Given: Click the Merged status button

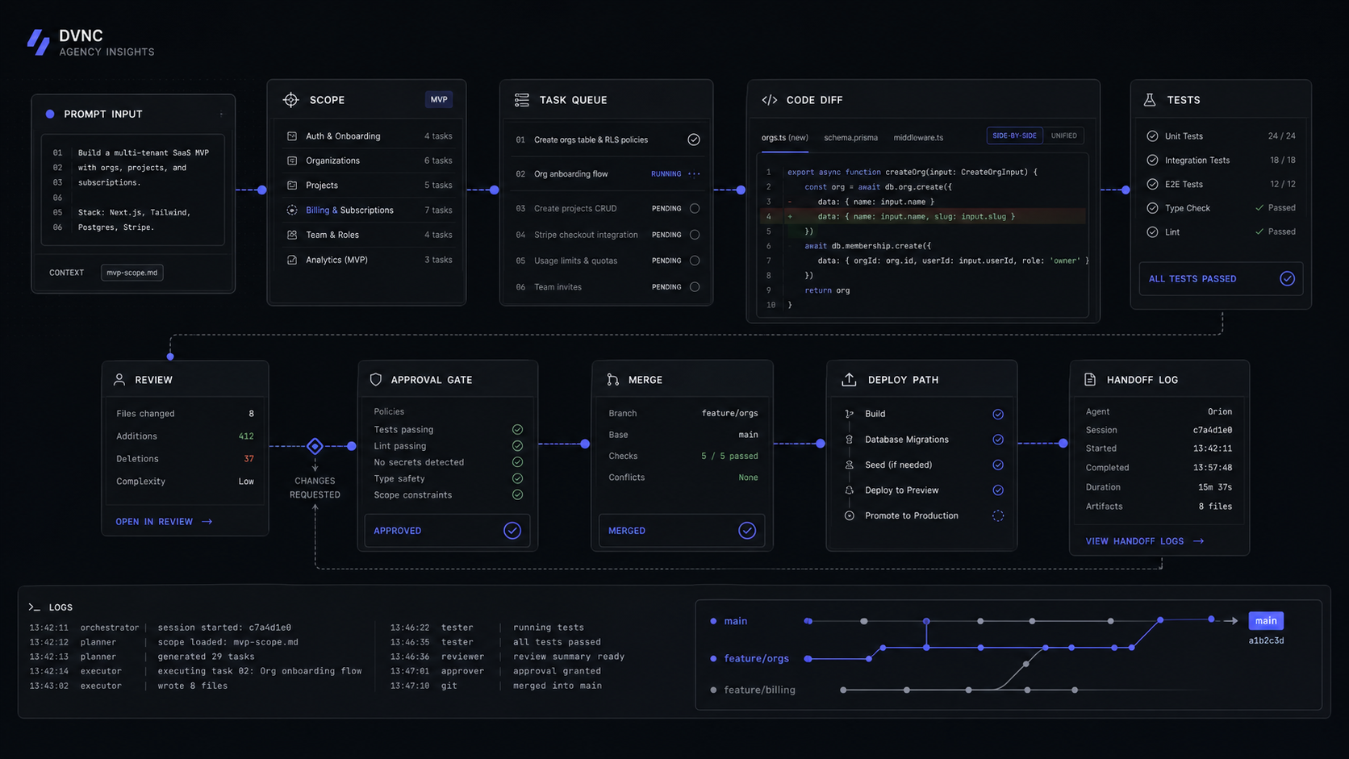Looking at the screenshot, I should [682, 531].
